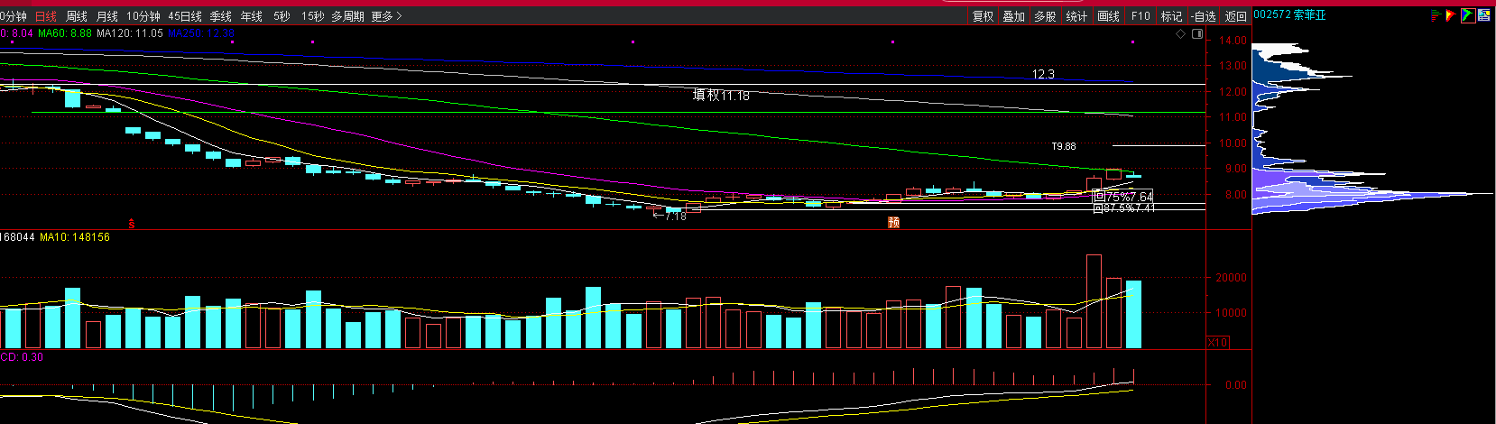Open 多周期 multi-period view
This screenshot has height=424, width=1496.
pos(347,16)
